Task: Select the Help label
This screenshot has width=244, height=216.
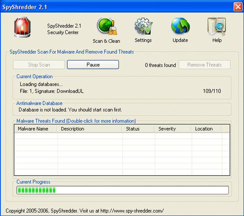Action: (x=217, y=40)
